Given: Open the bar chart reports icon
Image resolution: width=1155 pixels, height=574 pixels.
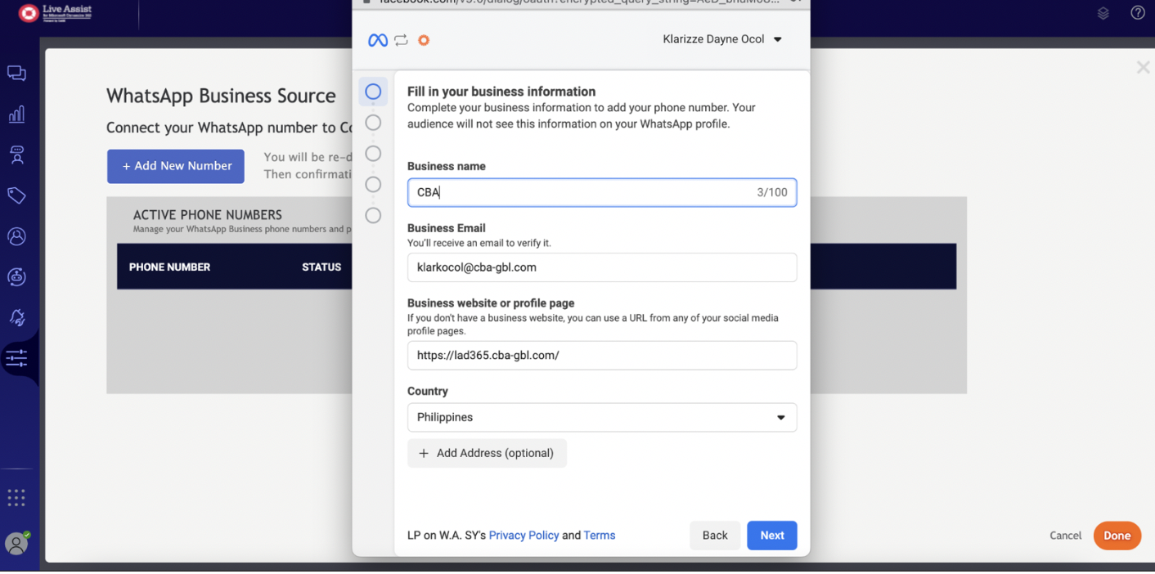Looking at the screenshot, I should [x=16, y=114].
